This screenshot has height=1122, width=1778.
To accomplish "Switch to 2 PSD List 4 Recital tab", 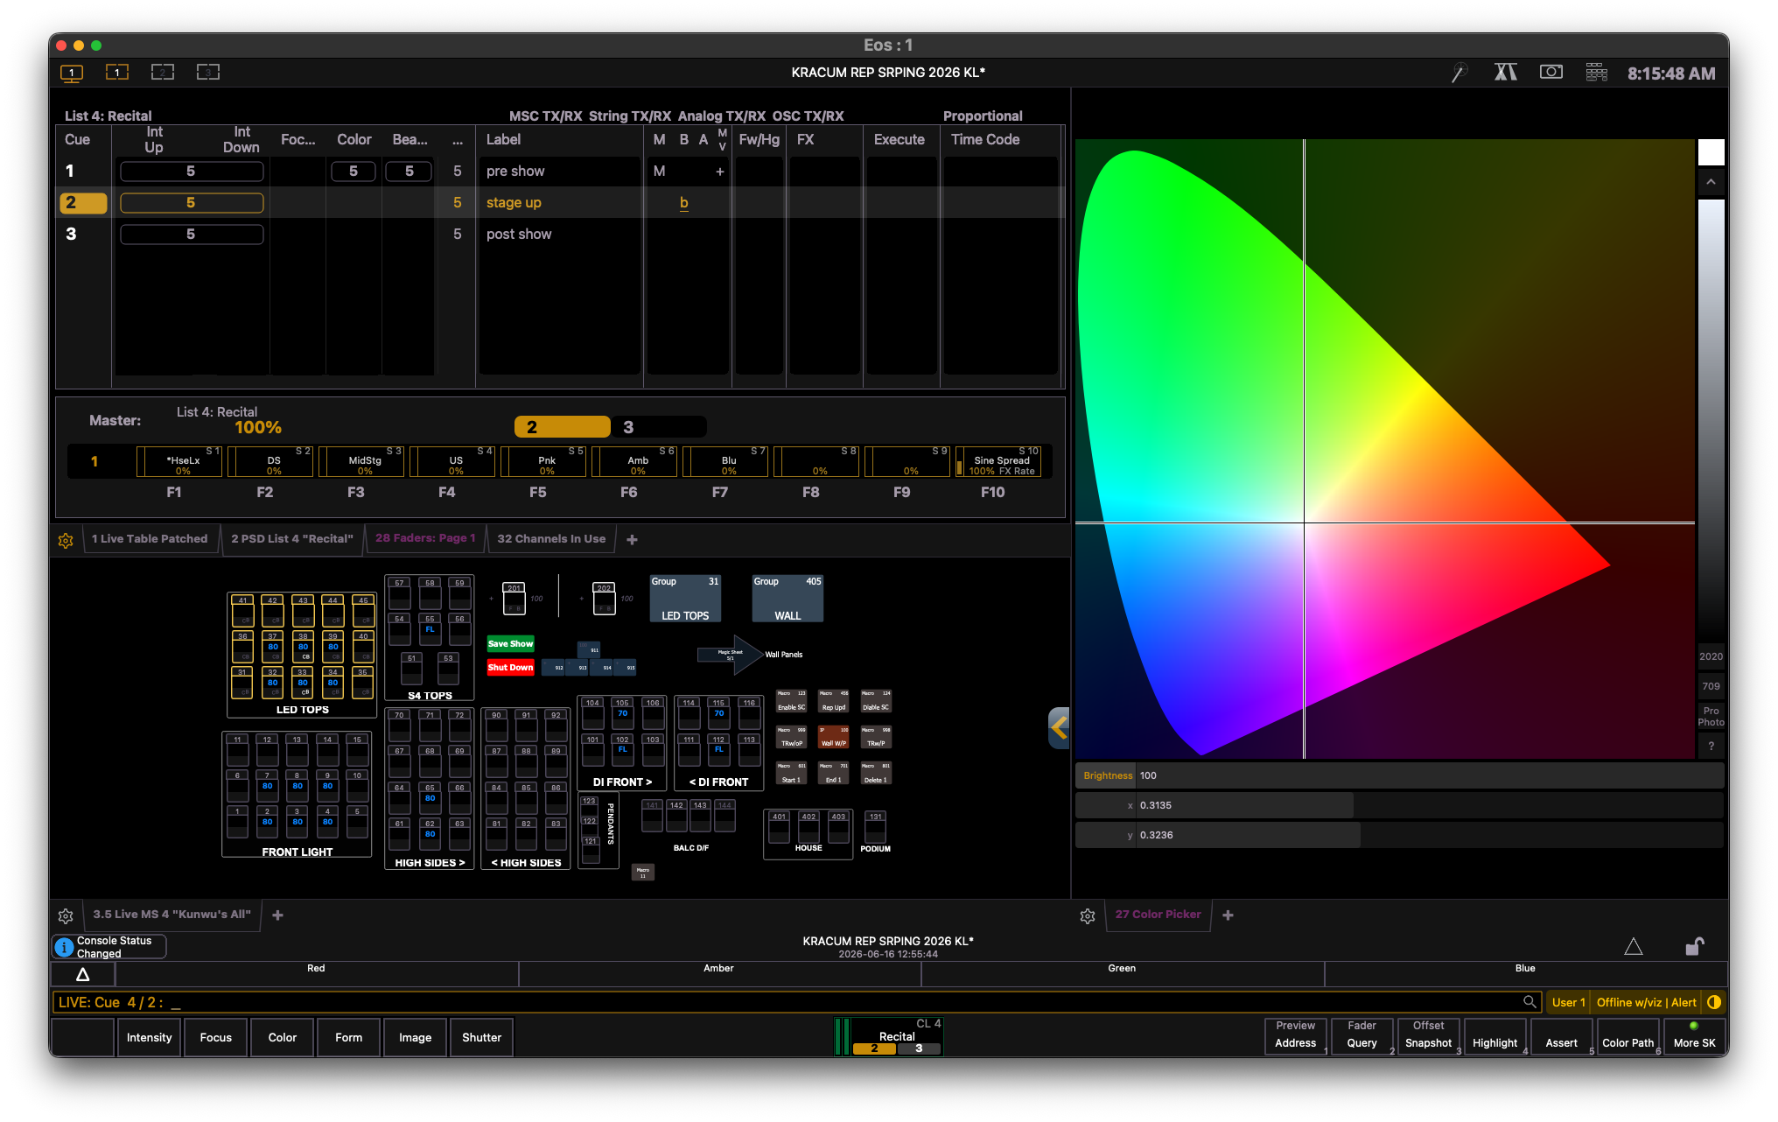I will point(292,539).
